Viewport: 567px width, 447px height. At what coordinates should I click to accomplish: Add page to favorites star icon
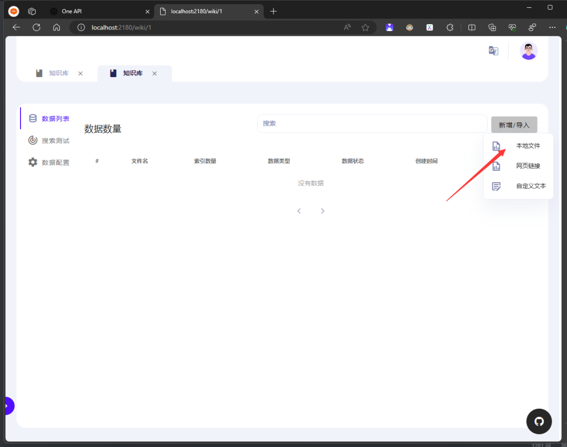(365, 27)
